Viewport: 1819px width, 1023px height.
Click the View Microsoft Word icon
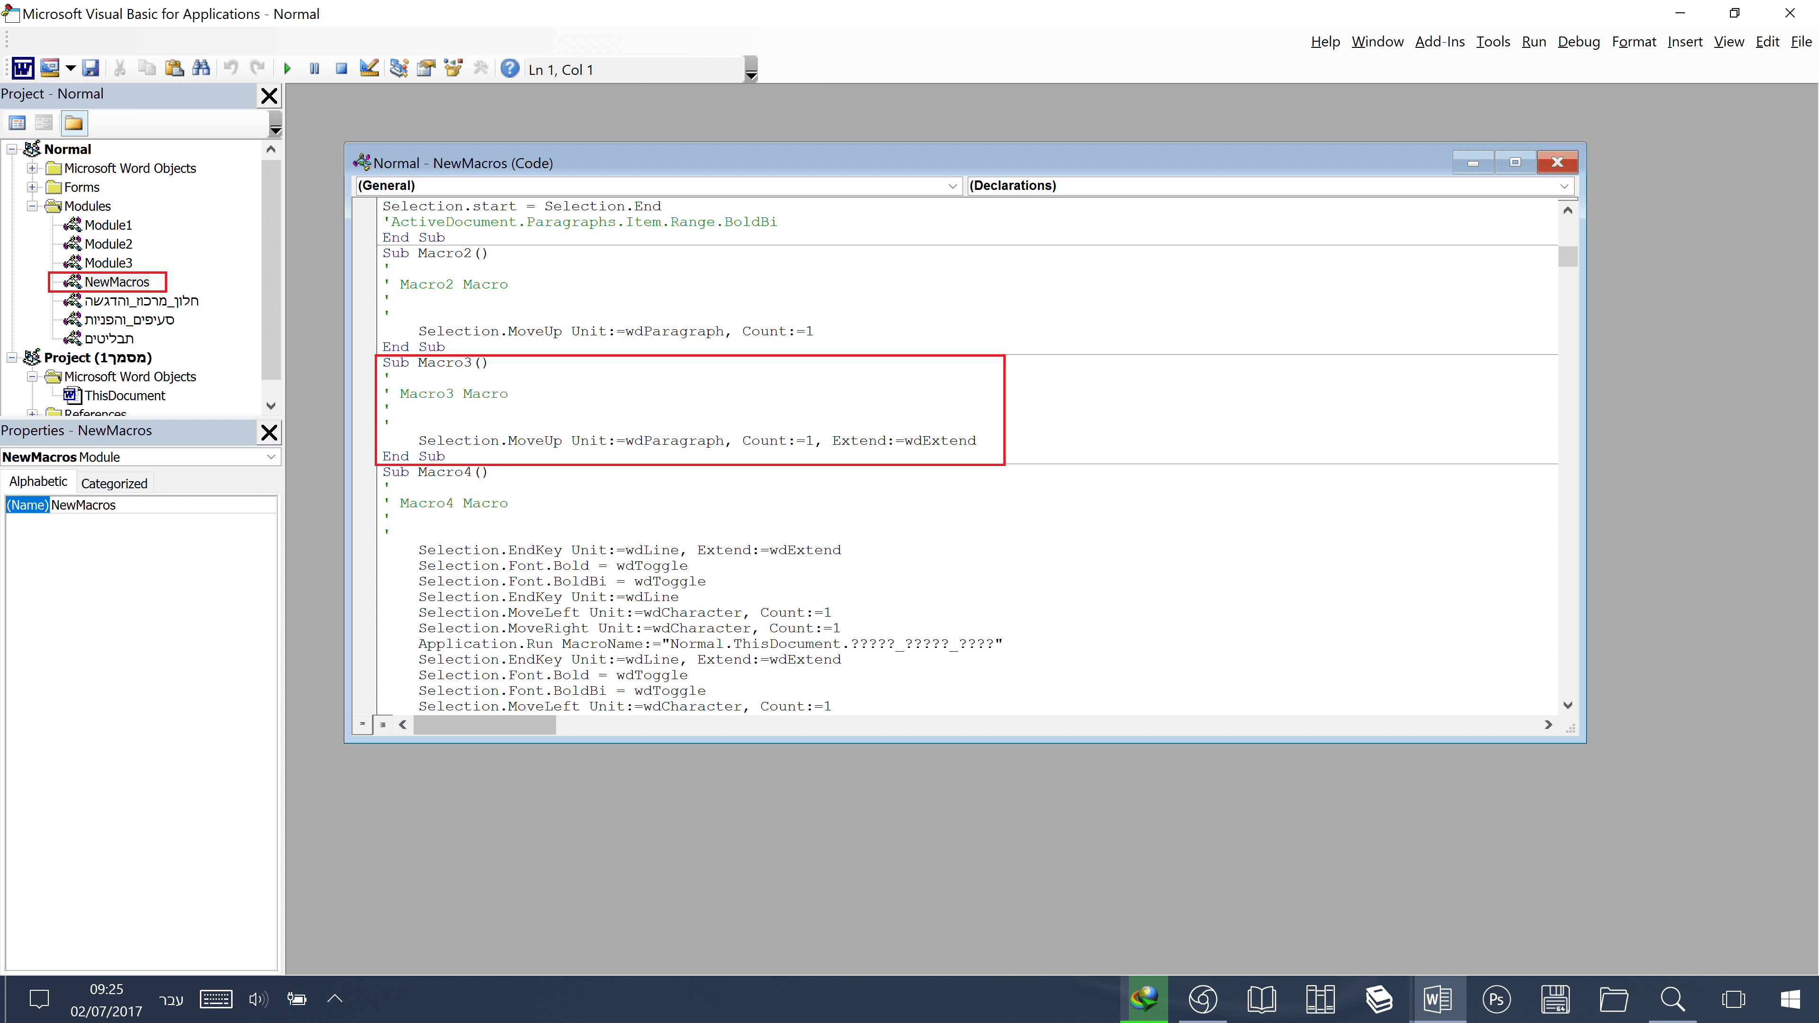[x=22, y=69]
